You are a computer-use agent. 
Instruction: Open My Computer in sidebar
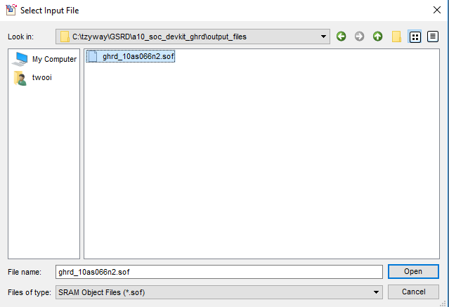[x=44, y=59]
